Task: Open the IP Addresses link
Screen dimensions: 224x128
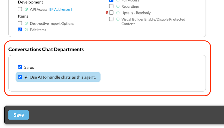Action: (60, 9)
